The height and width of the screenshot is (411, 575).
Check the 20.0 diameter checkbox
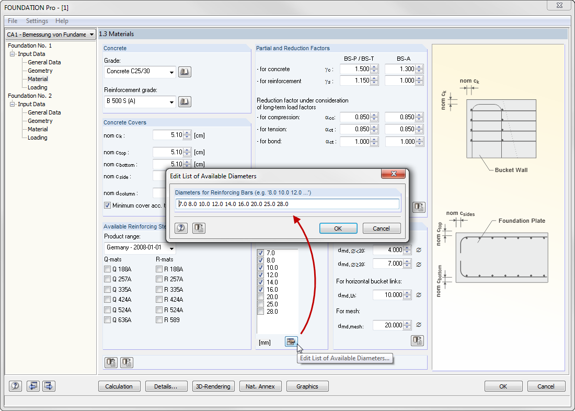[x=261, y=297]
